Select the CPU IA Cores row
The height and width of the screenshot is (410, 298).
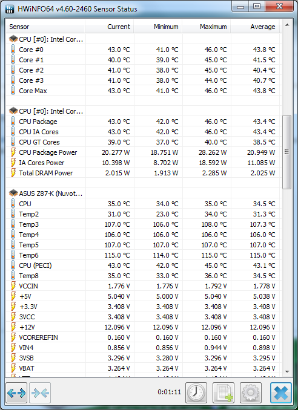coord(143,132)
